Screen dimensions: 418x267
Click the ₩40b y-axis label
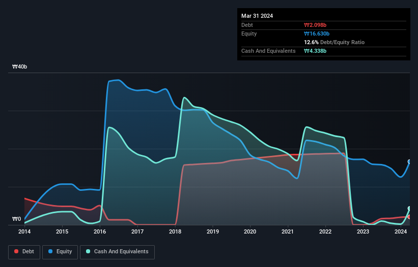tap(19, 66)
